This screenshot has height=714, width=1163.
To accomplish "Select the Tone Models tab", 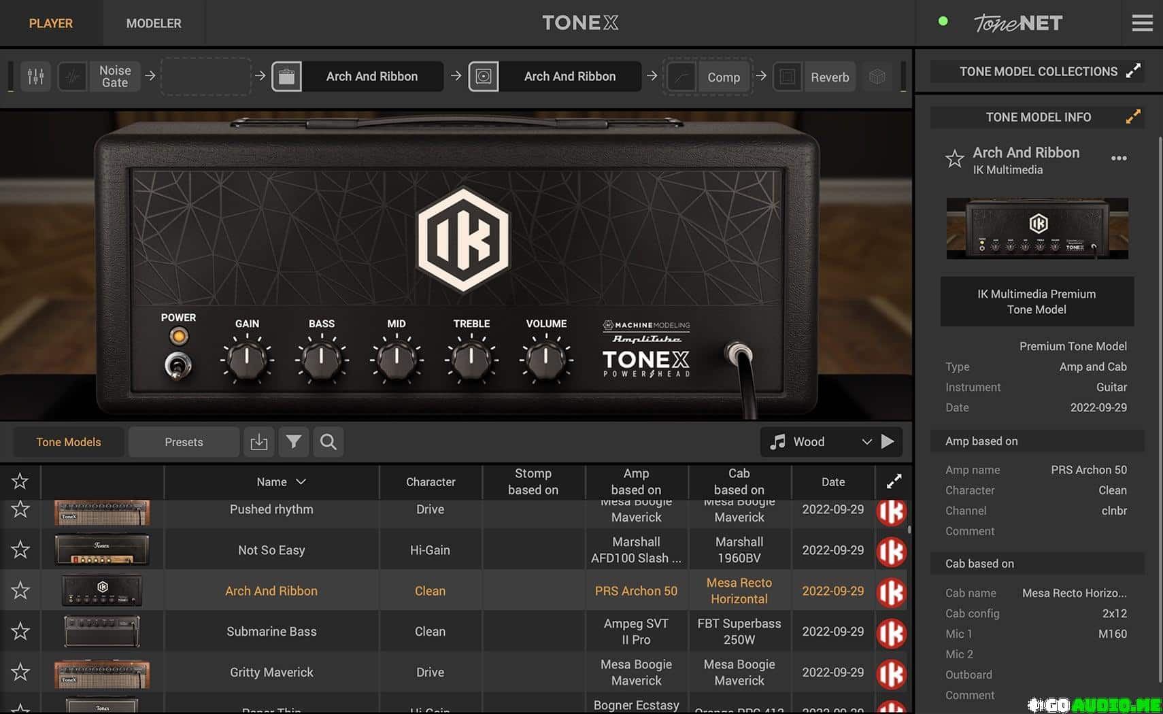I will (x=69, y=442).
